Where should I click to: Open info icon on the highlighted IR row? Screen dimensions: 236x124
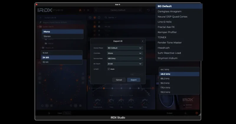click(x=99, y=27)
